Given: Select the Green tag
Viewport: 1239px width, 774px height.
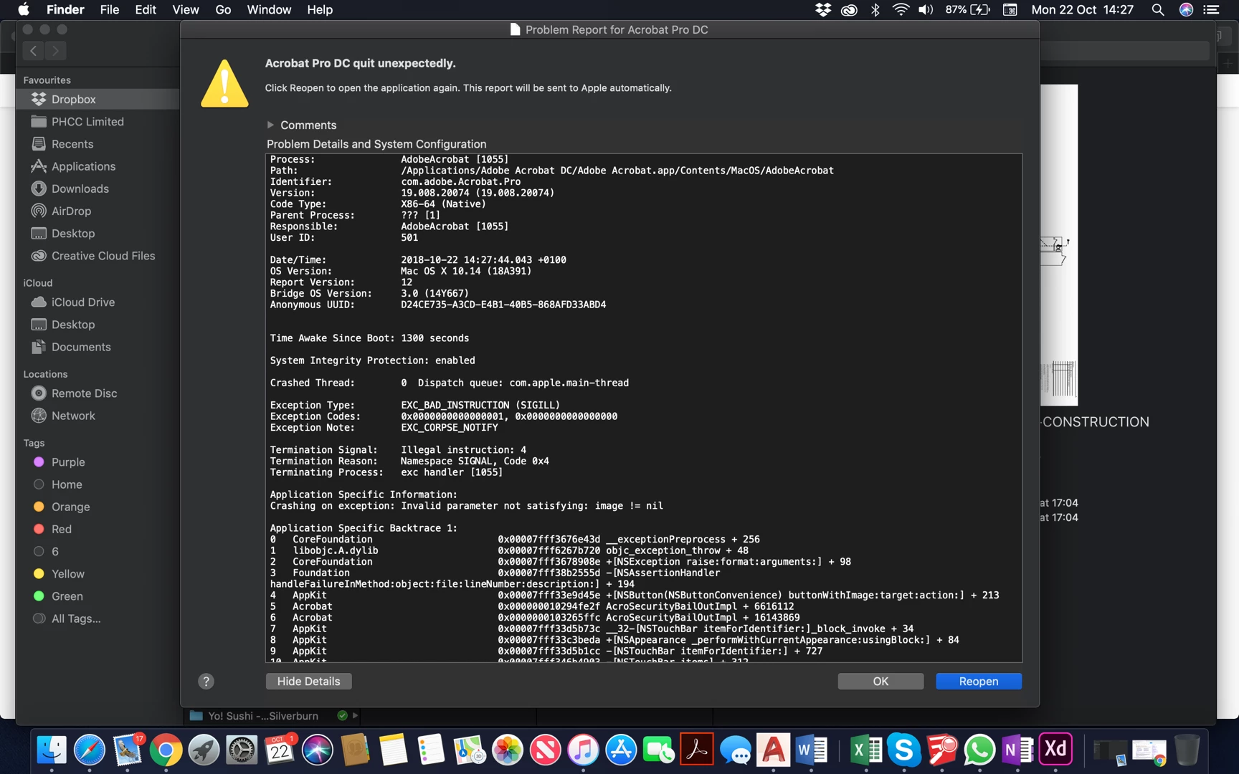Looking at the screenshot, I should (x=98, y=596).
